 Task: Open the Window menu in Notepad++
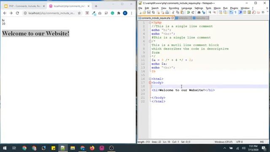(245, 8)
